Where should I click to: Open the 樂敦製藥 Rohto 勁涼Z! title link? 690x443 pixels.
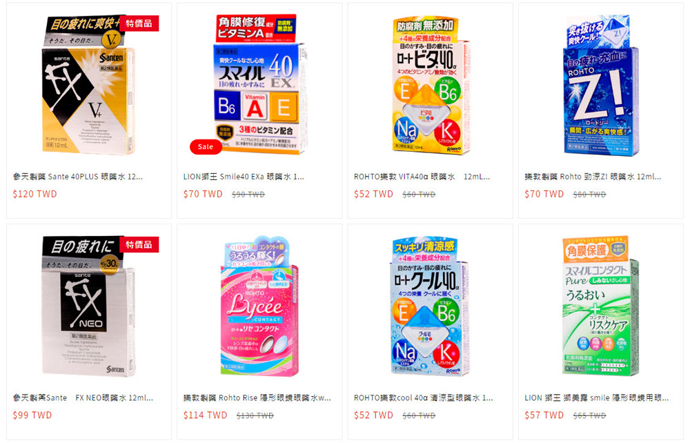pyautogui.click(x=593, y=177)
